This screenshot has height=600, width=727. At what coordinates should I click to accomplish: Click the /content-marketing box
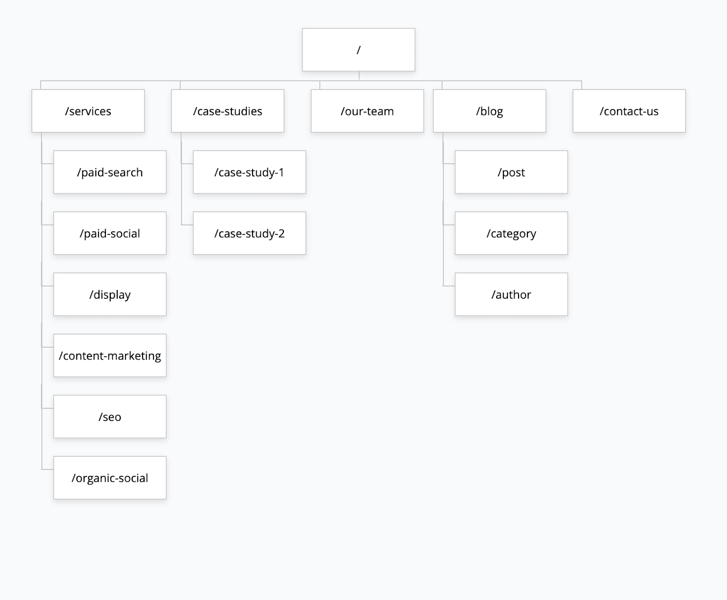(x=110, y=355)
